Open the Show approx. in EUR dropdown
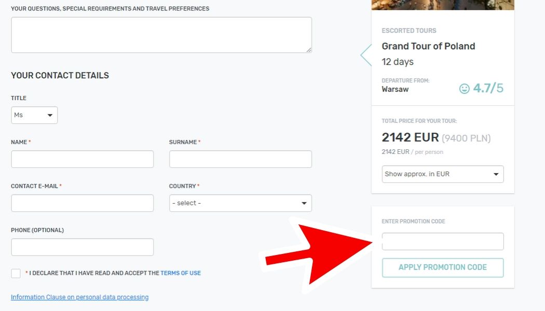Image resolution: width=545 pixels, height=311 pixels. tap(442, 174)
